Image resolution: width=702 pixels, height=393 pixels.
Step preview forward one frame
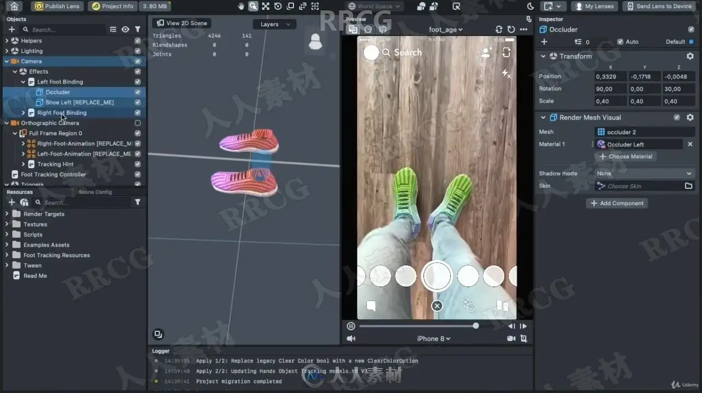click(x=523, y=326)
